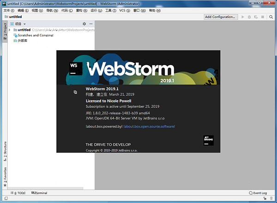Open about.box.open.source.software link
Viewport: 277px width, 203px height.
click(x=149, y=126)
